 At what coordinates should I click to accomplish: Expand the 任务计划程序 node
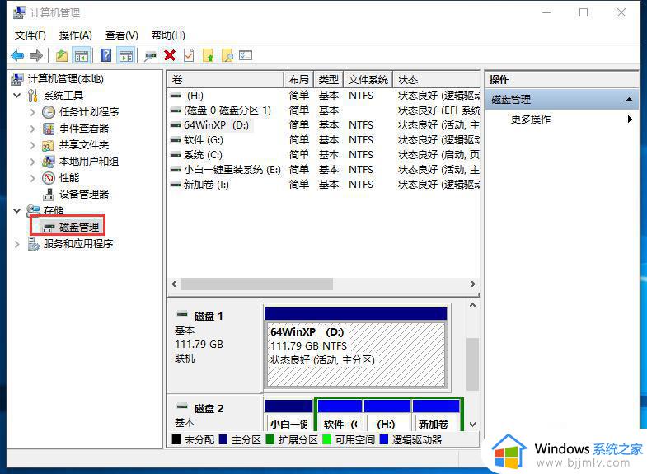(x=33, y=112)
